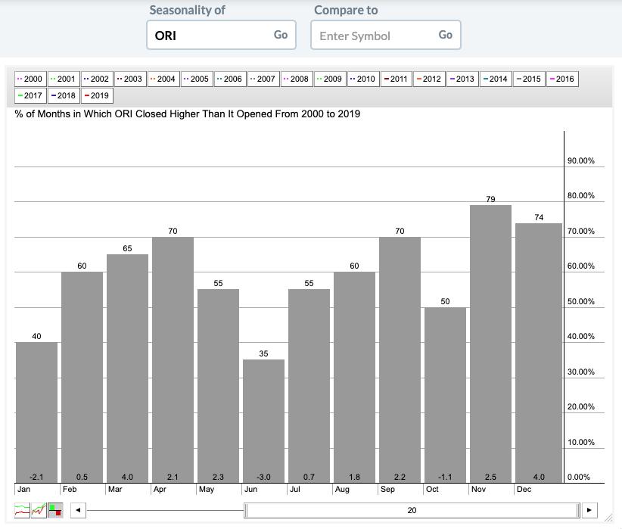Click the 50.00% axis label

pyautogui.click(x=580, y=301)
